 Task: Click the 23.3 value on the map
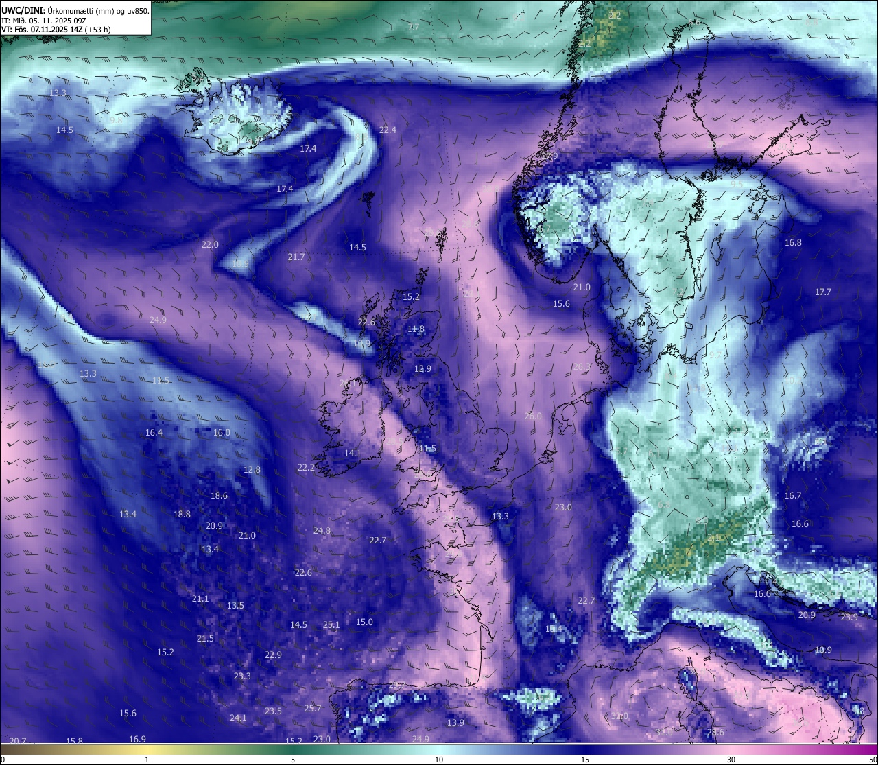pos(242,676)
